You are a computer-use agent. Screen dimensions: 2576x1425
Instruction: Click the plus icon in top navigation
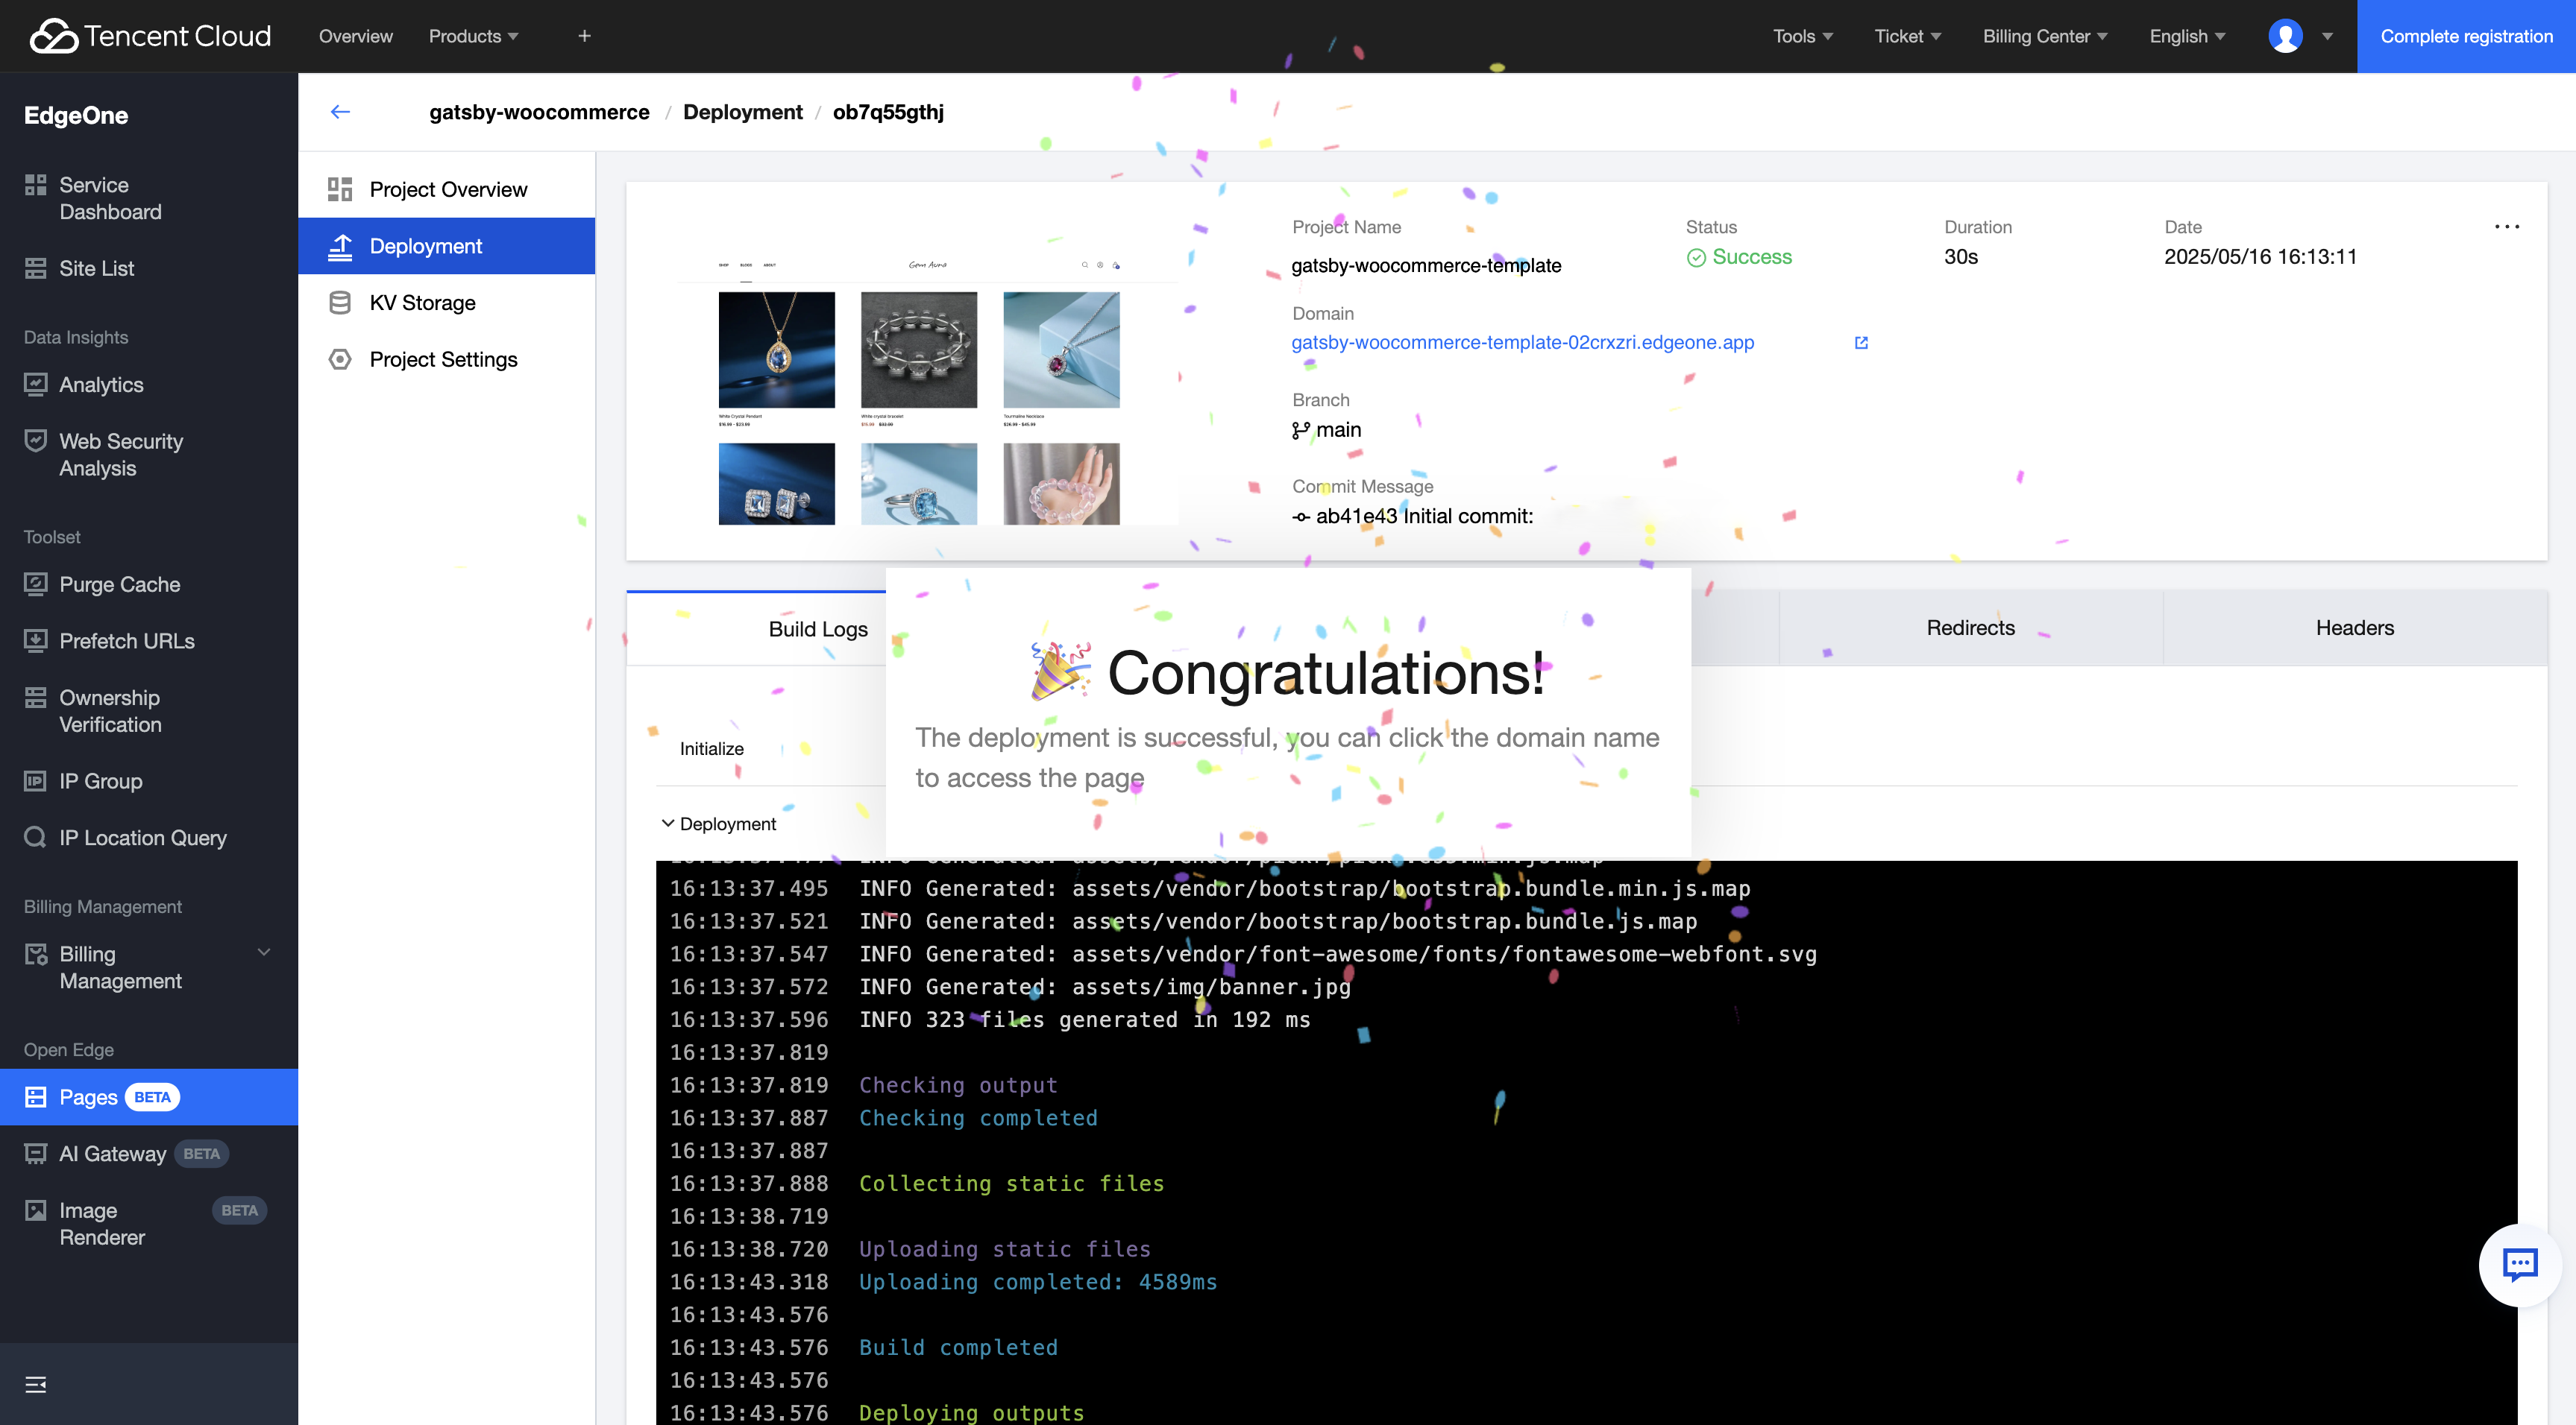(585, 36)
